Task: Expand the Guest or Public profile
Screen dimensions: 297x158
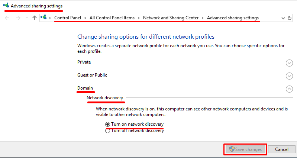Action: [289, 76]
